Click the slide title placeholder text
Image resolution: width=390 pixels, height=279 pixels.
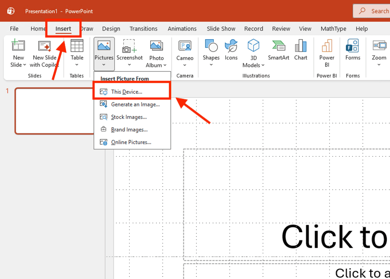334,236
